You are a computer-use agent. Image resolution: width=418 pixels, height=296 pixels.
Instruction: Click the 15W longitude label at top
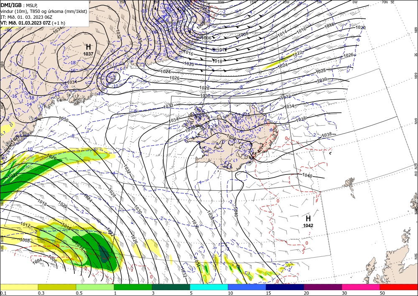[x=253, y=2]
